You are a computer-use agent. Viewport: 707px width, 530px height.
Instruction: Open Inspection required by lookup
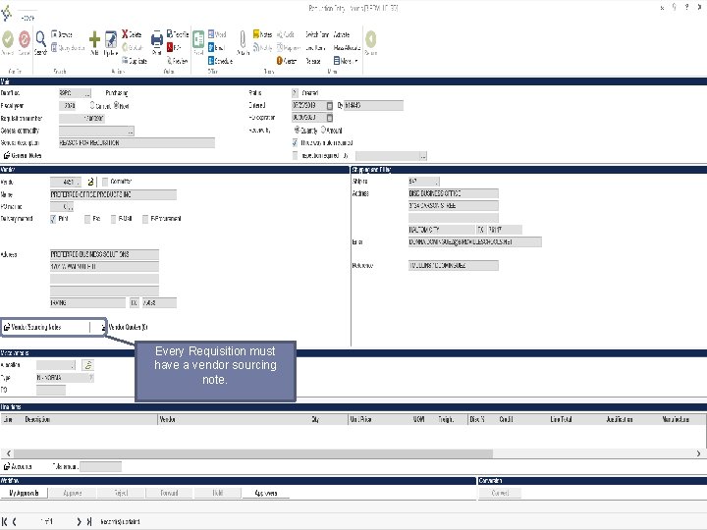point(423,156)
